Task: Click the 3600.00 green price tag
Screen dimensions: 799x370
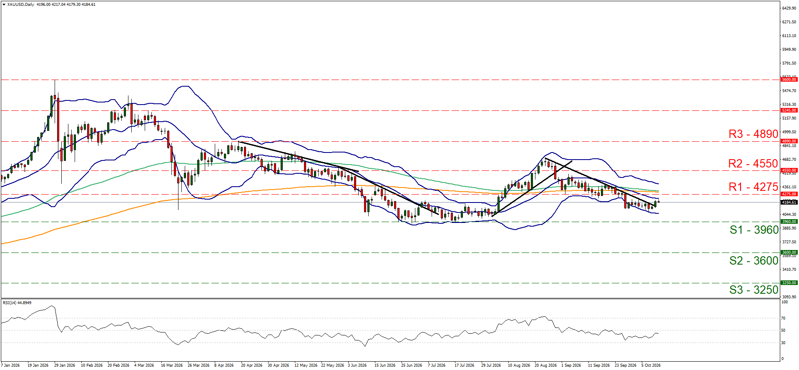Action: pyautogui.click(x=789, y=252)
